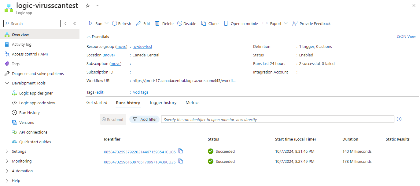This screenshot has width=420, height=186.
Task: Click the Open in mobile icon
Action: [226, 23]
